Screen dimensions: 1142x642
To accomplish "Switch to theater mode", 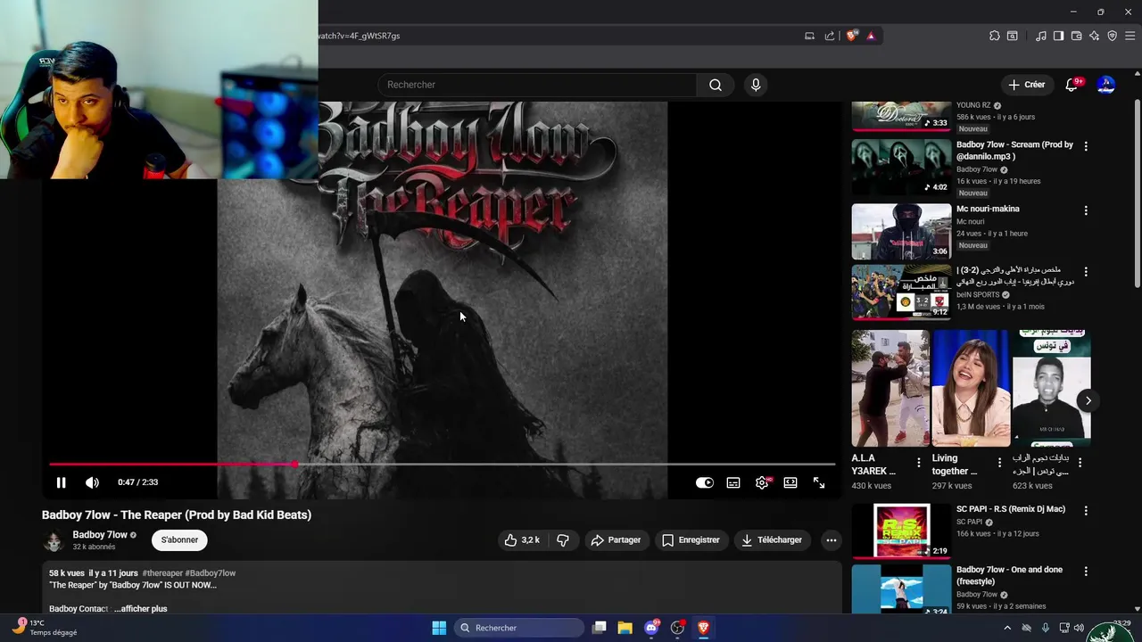I will coord(790,482).
